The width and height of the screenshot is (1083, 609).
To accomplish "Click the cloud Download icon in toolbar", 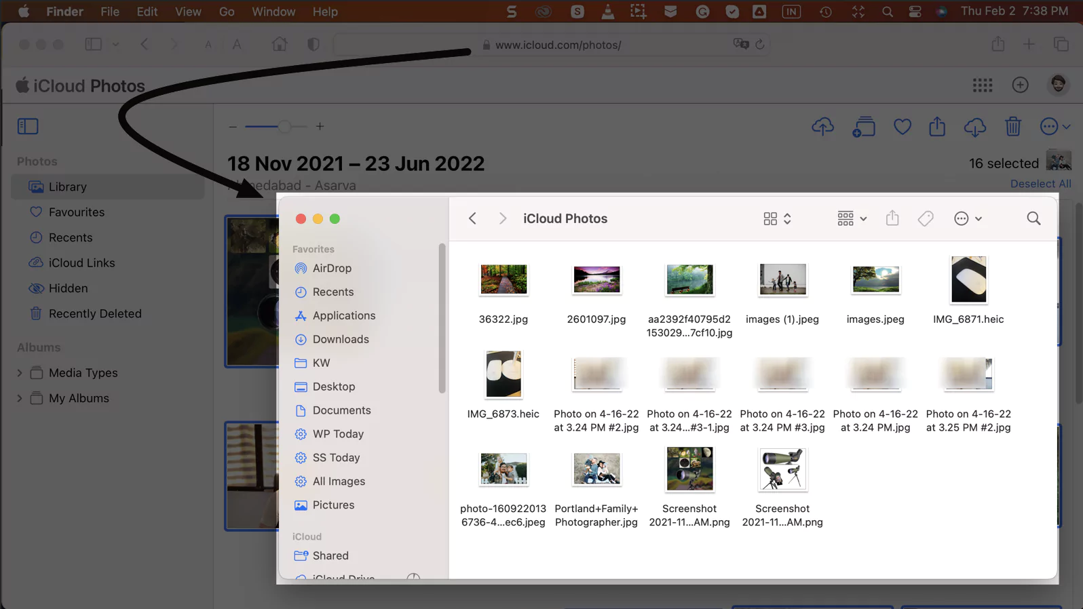I will pyautogui.click(x=974, y=127).
